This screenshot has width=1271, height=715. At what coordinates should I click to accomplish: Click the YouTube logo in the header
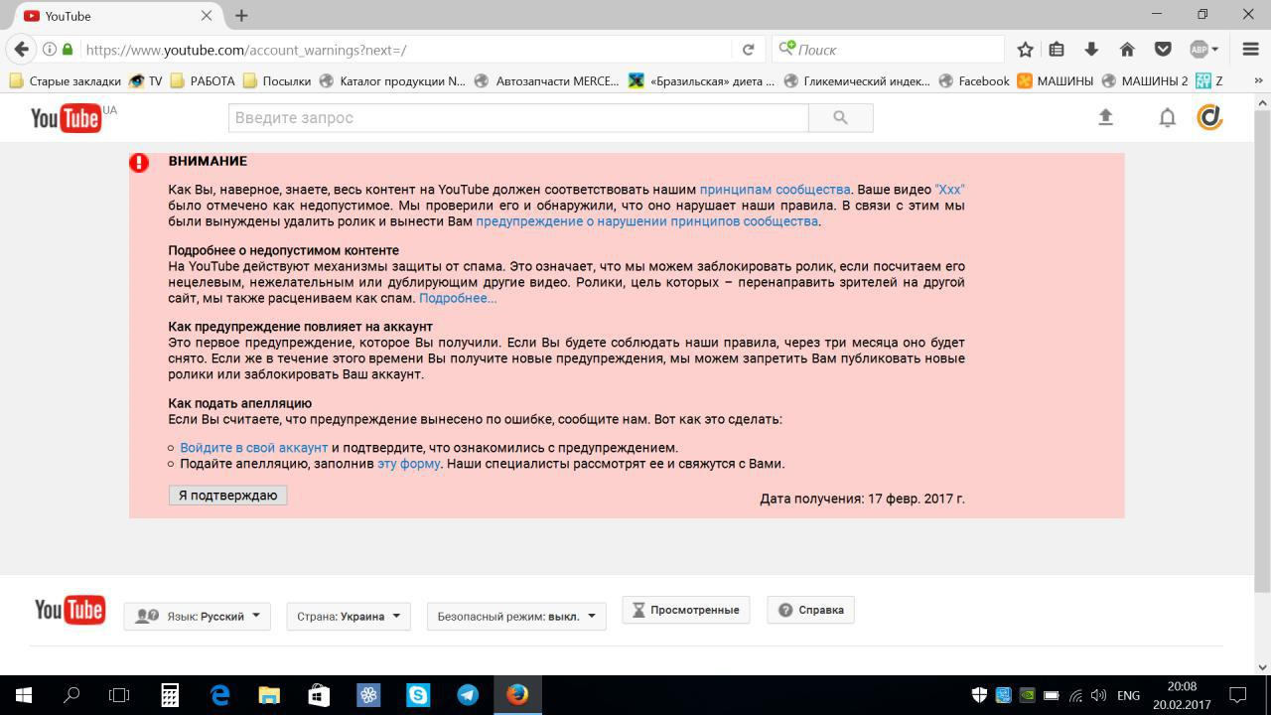tap(66, 118)
